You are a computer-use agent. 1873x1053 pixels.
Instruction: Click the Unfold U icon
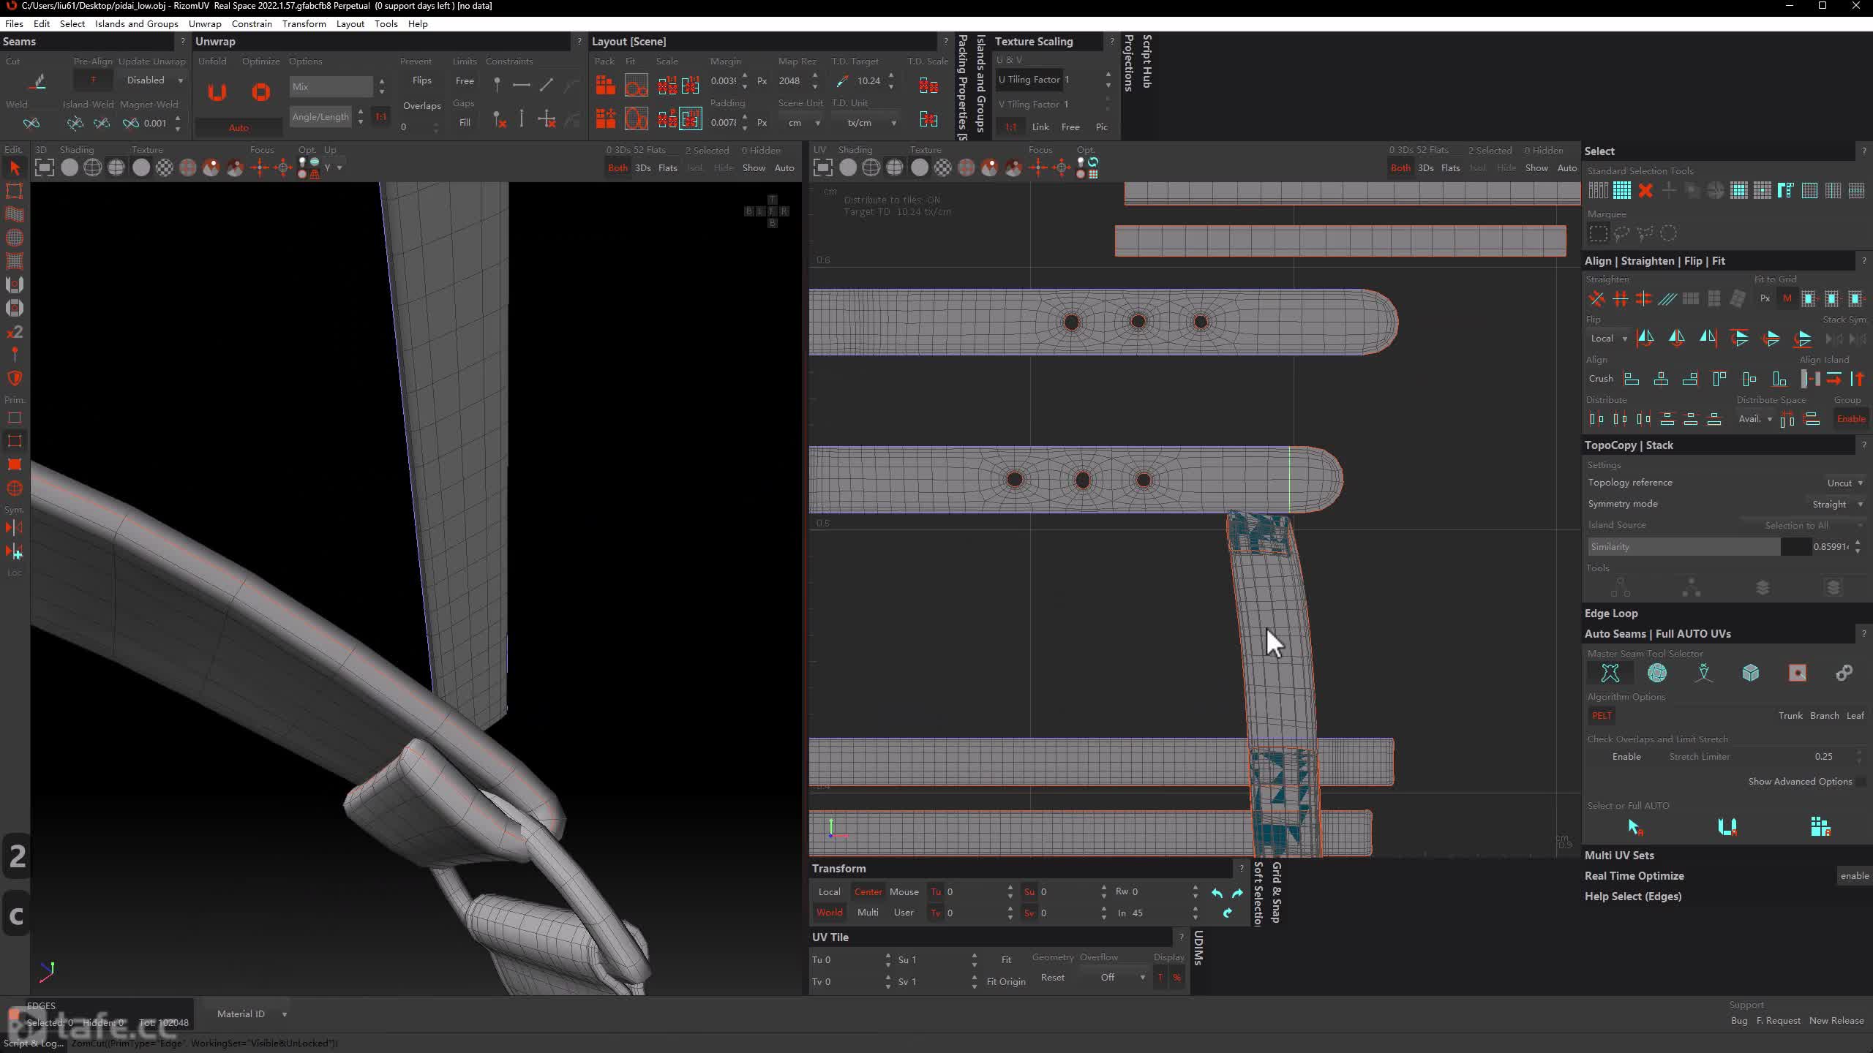(217, 92)
